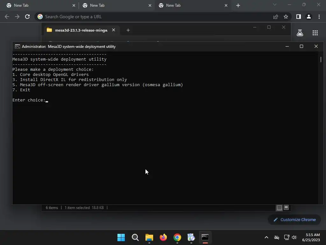The width and height of the screenshot is (326, 245).
Task: Click the share page icon in address bar
Action: pyautogui.click(x=276, y=17)
